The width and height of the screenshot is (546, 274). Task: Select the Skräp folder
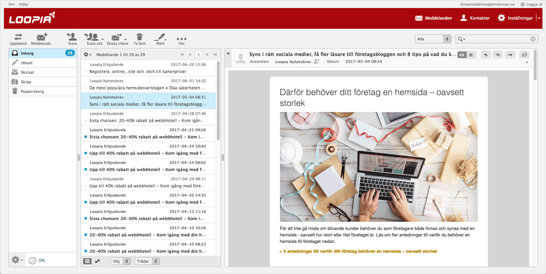pyautogui.click(x=43, y=82)
